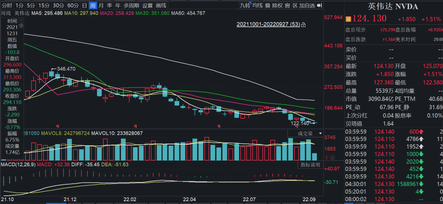Viewport: 443px width, 204px height.
Task: Click the 指标说明 indicator help button
Action: 310,165
